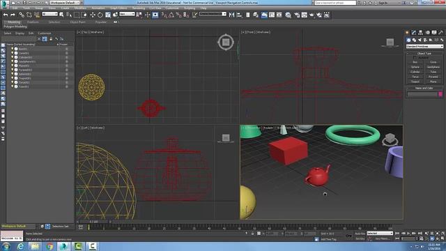Toggle Percent Snap
The height and width of the screenshot is (251, 446).
178,15
